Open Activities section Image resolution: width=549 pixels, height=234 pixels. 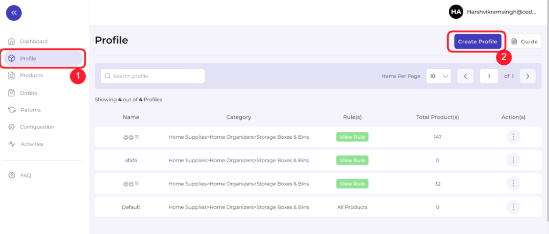pos(32,144)
